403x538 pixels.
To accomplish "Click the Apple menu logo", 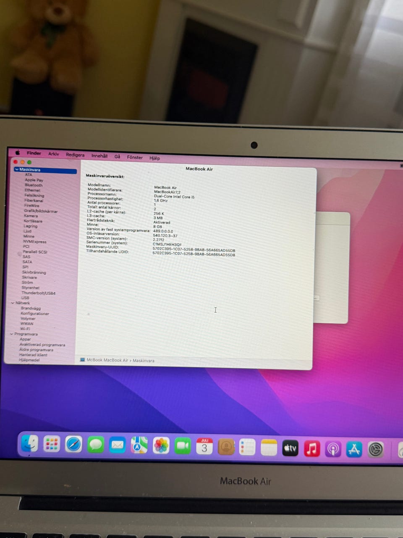I will [18, 153].
